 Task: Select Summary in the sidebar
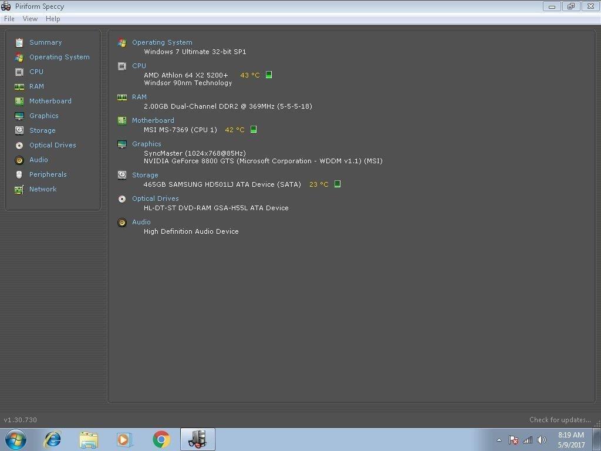46,42
